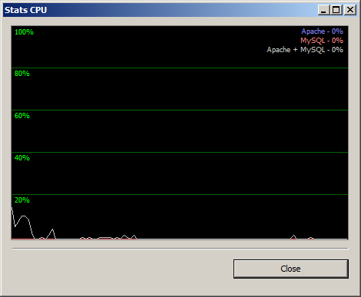Click the small red MySQL bump near right
This screenshot has height=297, width=361.
[x=310, y=239]
